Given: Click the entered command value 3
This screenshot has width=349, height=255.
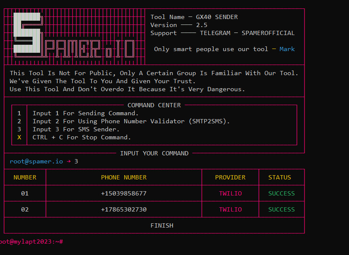Looking at the screenshot, I should [x=76, y=161].
